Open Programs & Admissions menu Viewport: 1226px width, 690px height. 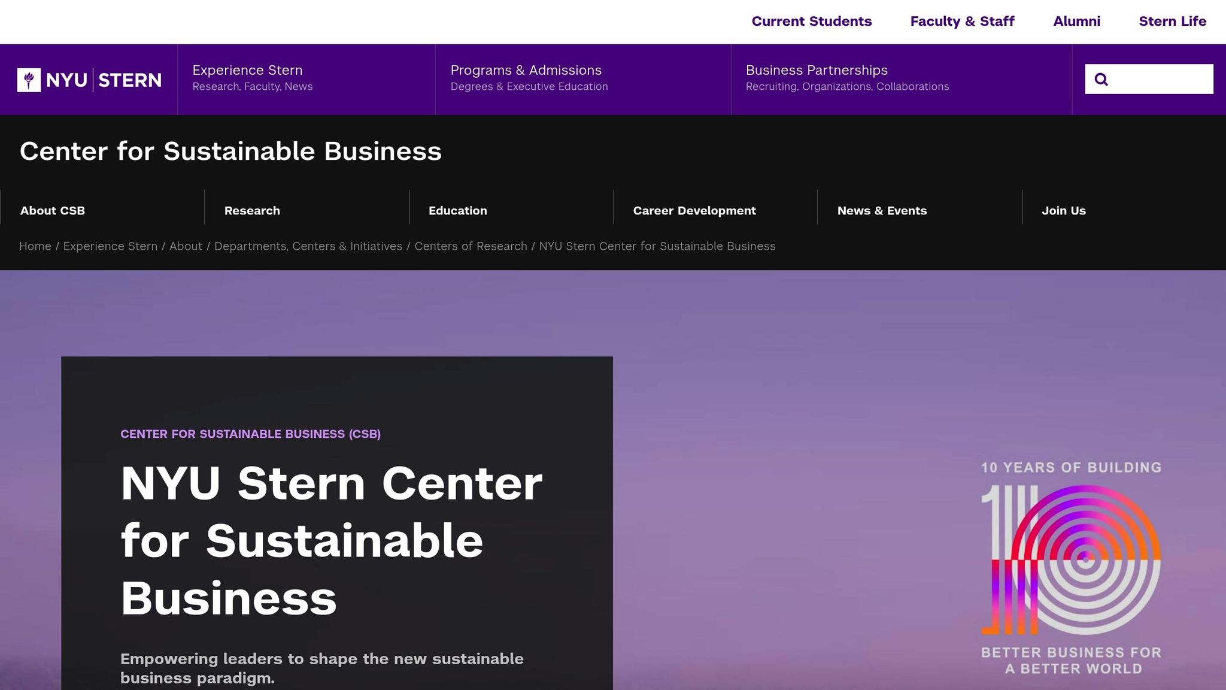[x=526, y=70]
